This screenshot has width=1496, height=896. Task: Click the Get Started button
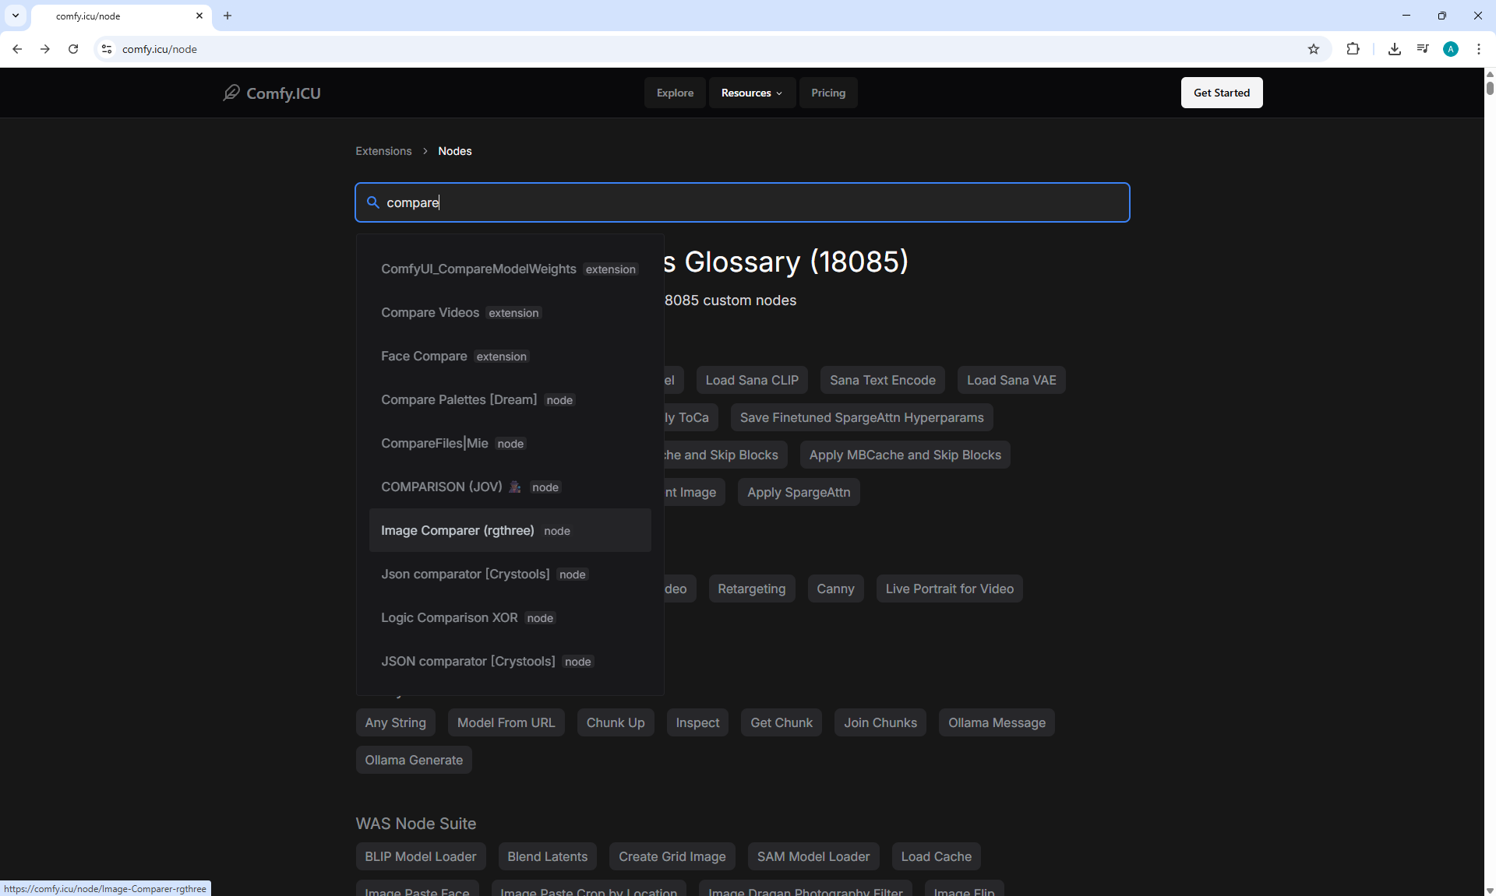tap(1221, 93)
